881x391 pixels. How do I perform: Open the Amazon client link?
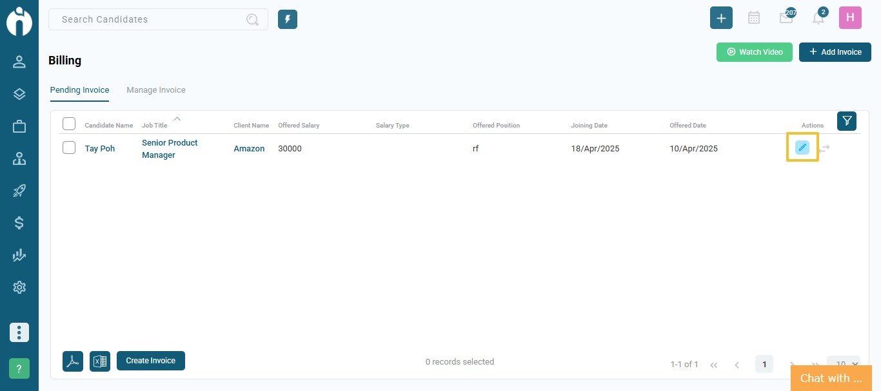pyautogui.click(x=249, y=149)
